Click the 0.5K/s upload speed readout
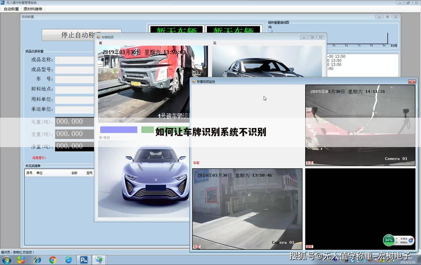Image resolution: width=421 pixels, height=265 pixels. point(404,239)
